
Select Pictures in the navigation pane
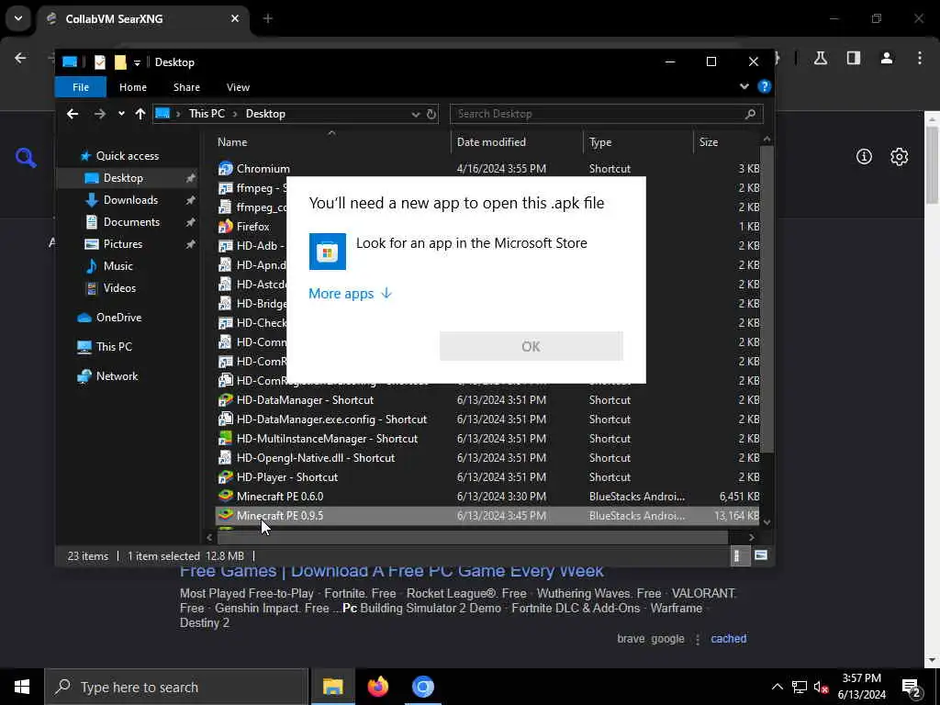point(123,244)
